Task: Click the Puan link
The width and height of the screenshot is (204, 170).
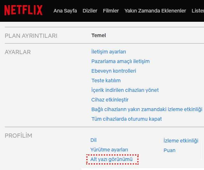Action: coord(169,150)
